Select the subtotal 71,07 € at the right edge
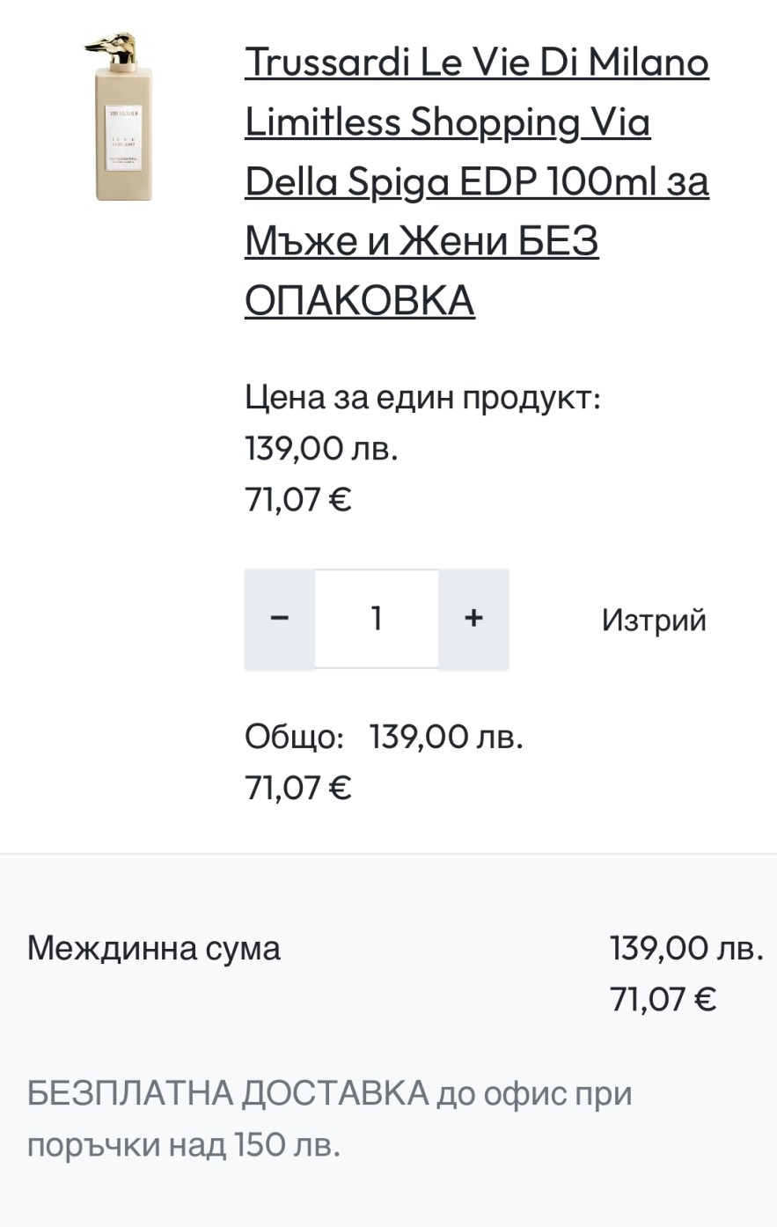 (x=663, y=999)
